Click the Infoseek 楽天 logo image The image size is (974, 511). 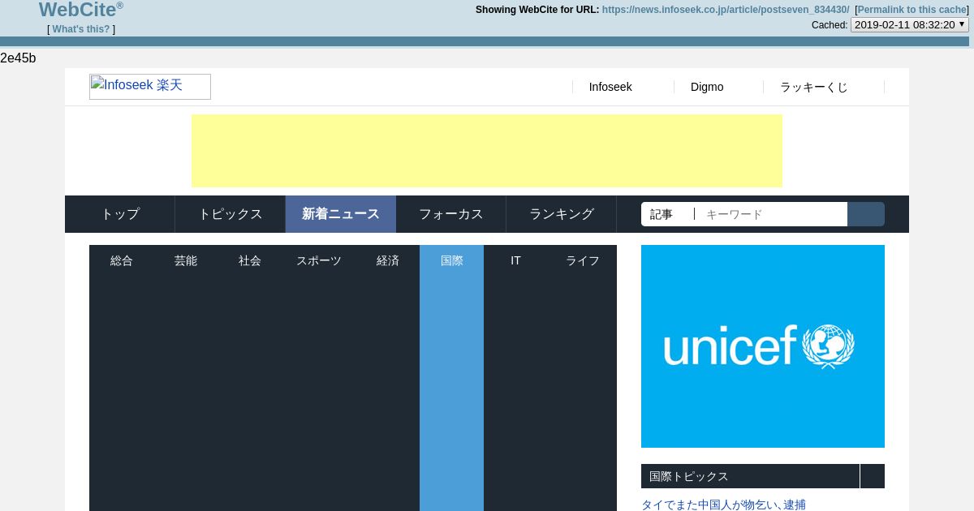coord(150,87)
